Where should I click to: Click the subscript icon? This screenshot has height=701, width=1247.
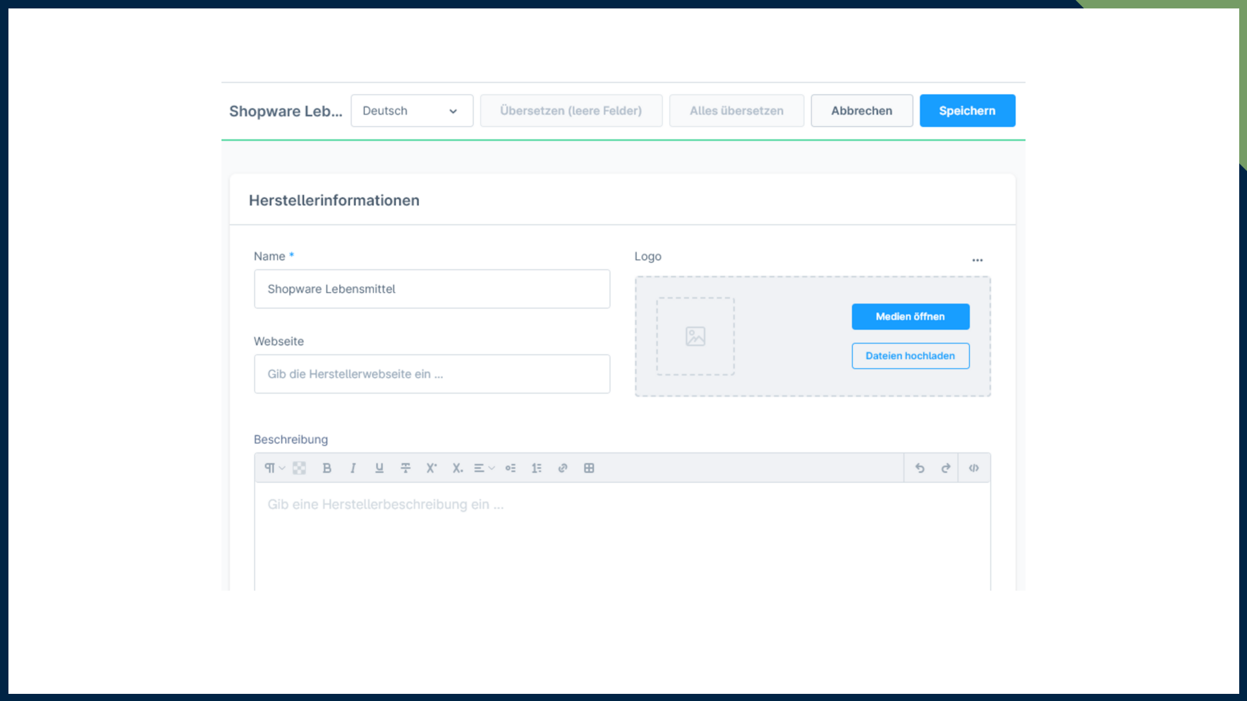[x=457, y=468]
